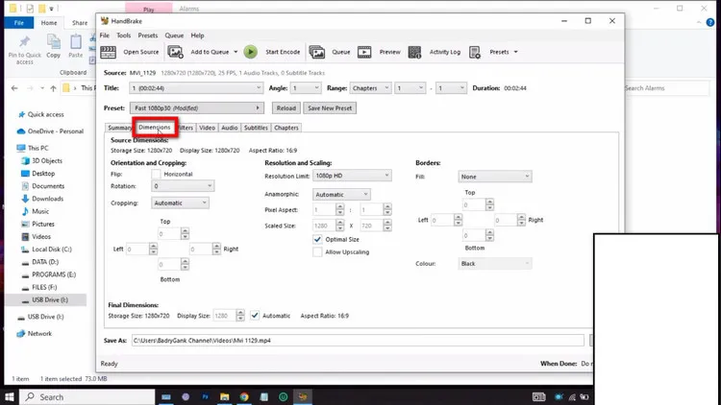Image resolution: width=721 pixels, height=405 pixels.
Task: Open the Queue icon in toolbar
Action: (317, 52)
